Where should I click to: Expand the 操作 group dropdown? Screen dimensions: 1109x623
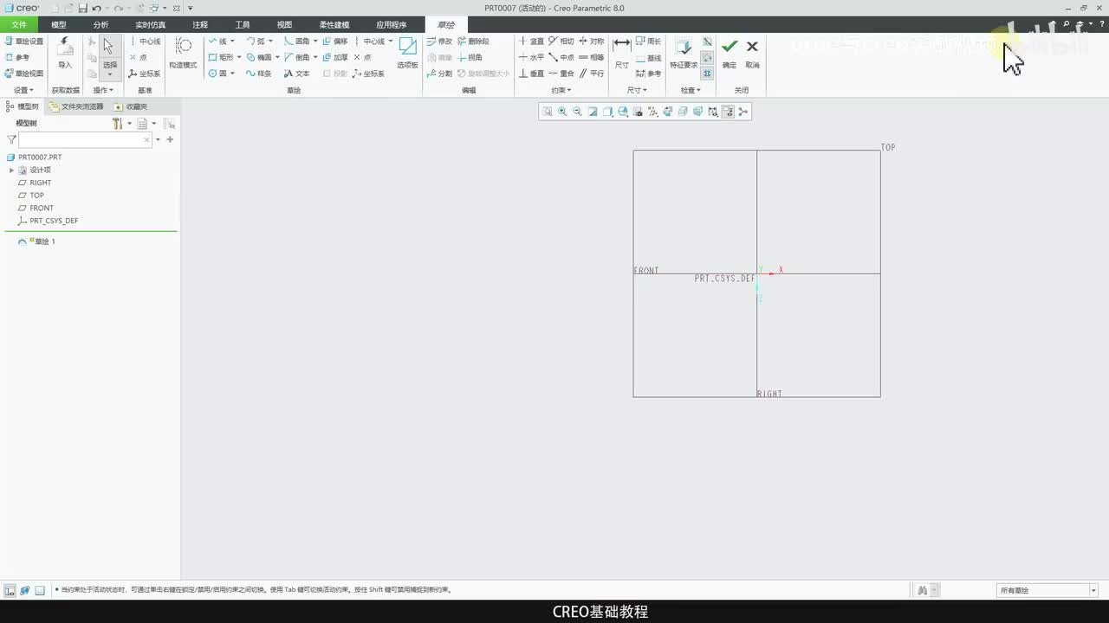coord(103,90)
